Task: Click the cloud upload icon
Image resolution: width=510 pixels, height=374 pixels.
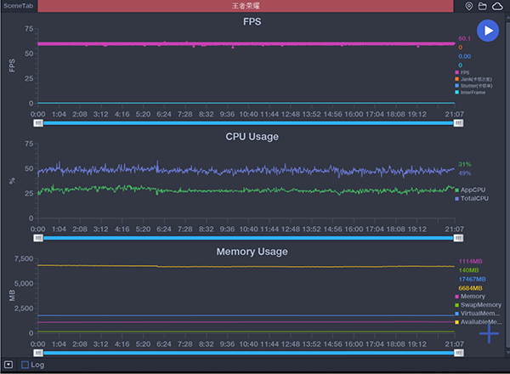Action: point(497,6)
